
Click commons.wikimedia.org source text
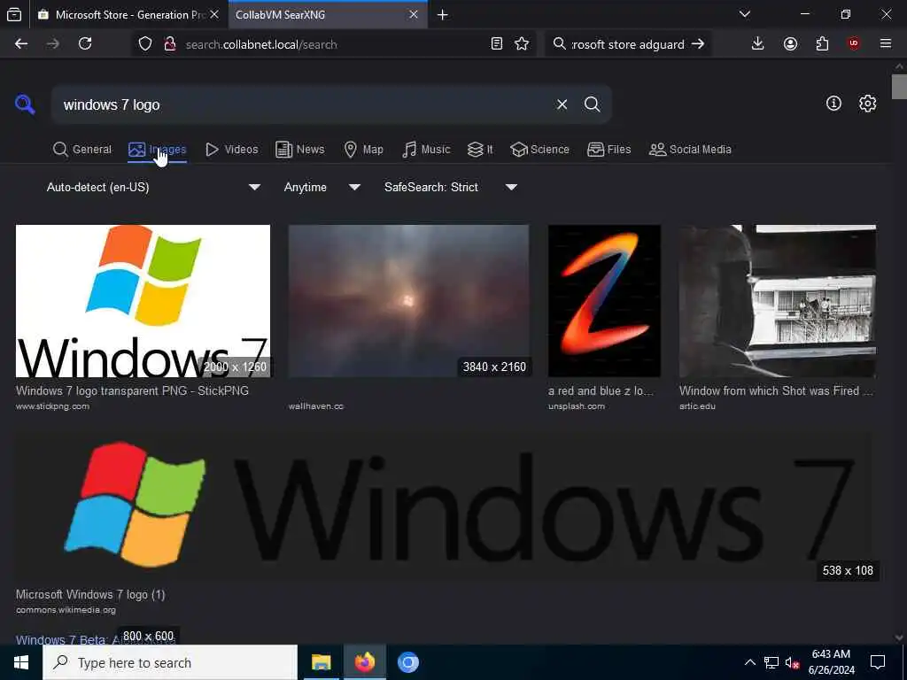click(x=66, y=609)
